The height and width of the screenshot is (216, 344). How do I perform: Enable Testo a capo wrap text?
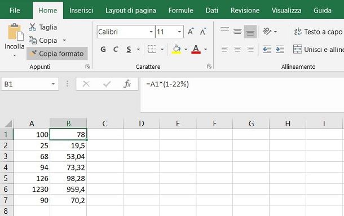point(318,32)
